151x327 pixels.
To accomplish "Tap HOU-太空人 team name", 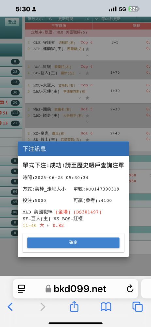I will point(44,85).
